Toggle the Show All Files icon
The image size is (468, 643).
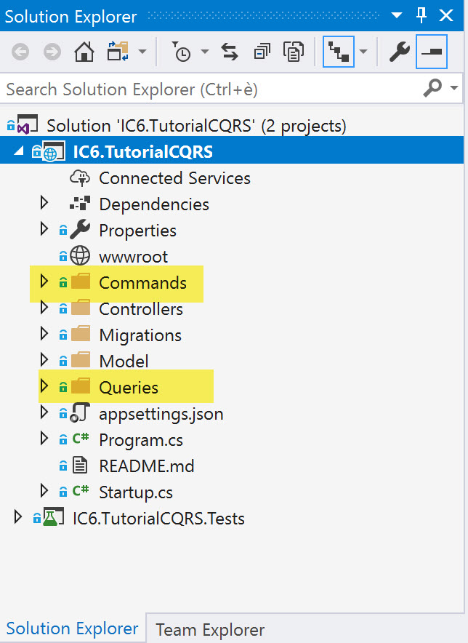tap(294, 52)
